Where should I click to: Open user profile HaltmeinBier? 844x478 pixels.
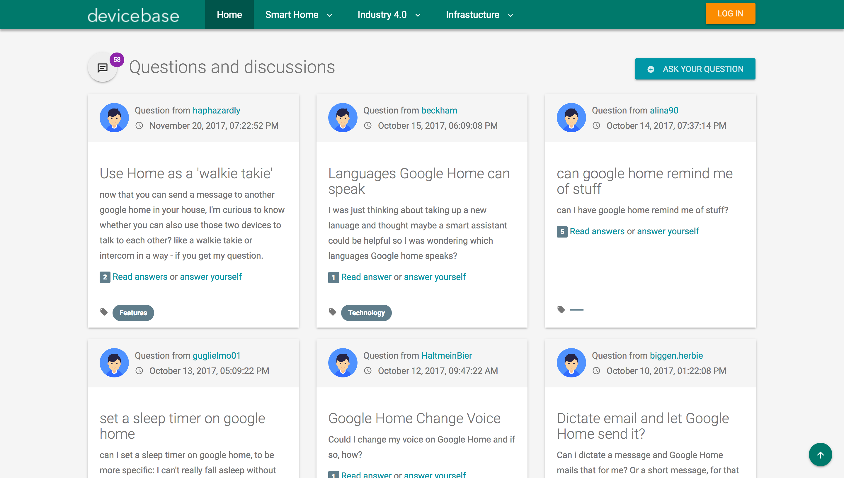(x=447, y=355)
